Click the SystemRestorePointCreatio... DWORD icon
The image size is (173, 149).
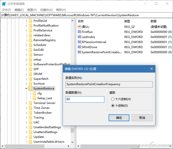pyautogui.click(x=79, y=52)
